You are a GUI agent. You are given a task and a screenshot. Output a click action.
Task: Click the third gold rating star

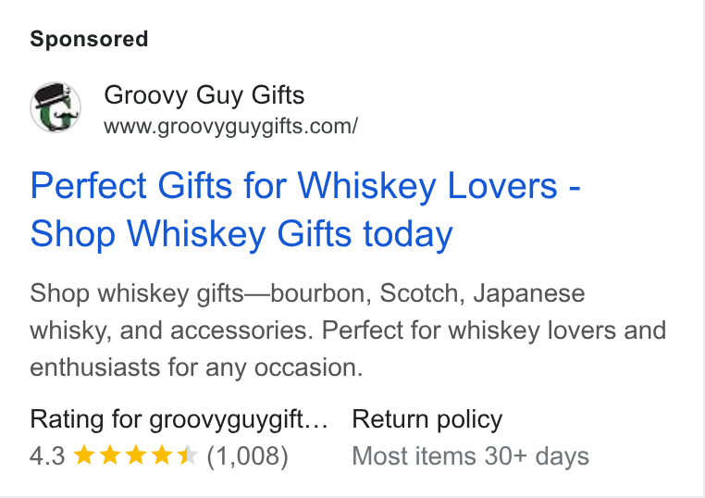click(x=136, y=454)
